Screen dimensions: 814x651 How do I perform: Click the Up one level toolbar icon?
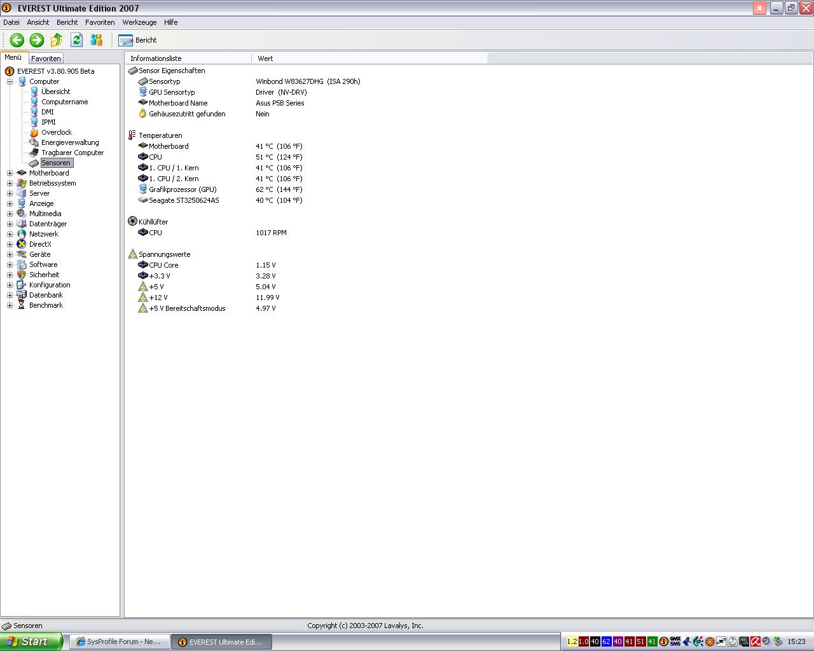click(x=57, y=40)
